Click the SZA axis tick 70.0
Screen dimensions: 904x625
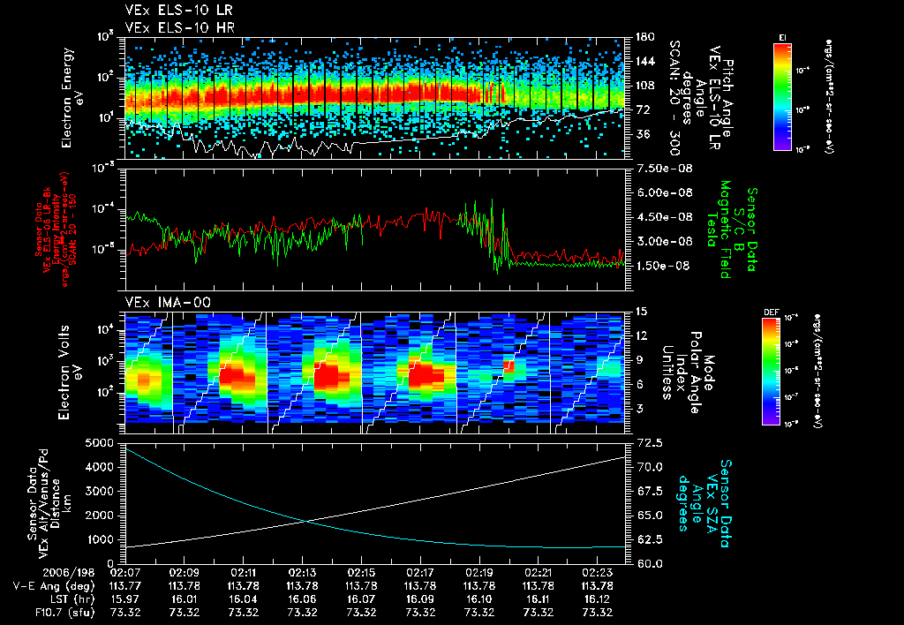pyautogui.click(x=649, y=467)
